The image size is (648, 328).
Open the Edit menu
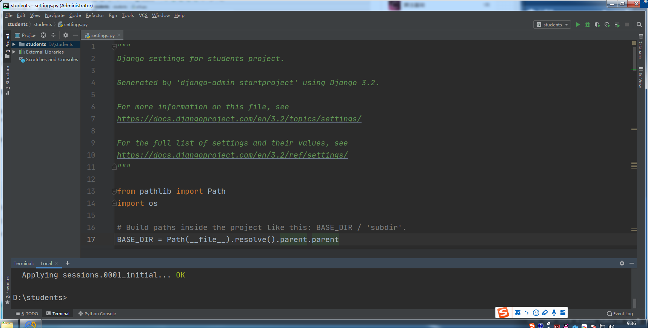[21, 15]
